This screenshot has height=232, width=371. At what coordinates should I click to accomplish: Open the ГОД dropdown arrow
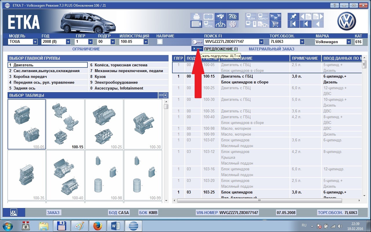(68, 42)
